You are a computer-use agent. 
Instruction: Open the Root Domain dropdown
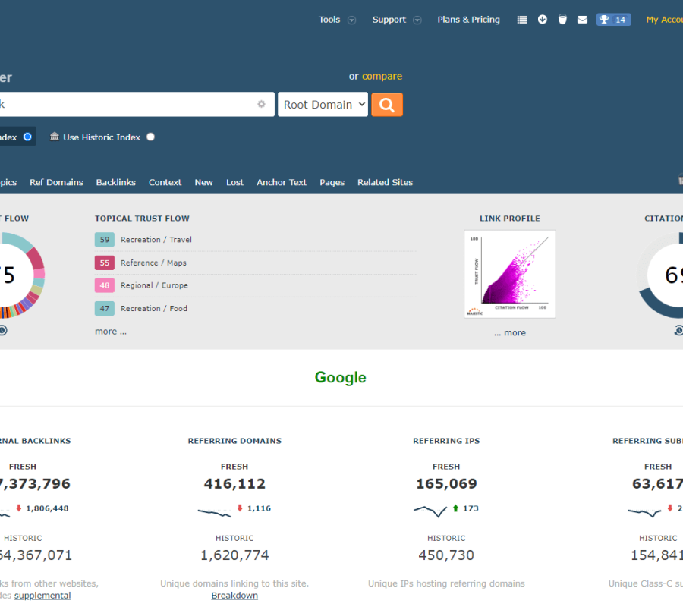tap(323, 105)
